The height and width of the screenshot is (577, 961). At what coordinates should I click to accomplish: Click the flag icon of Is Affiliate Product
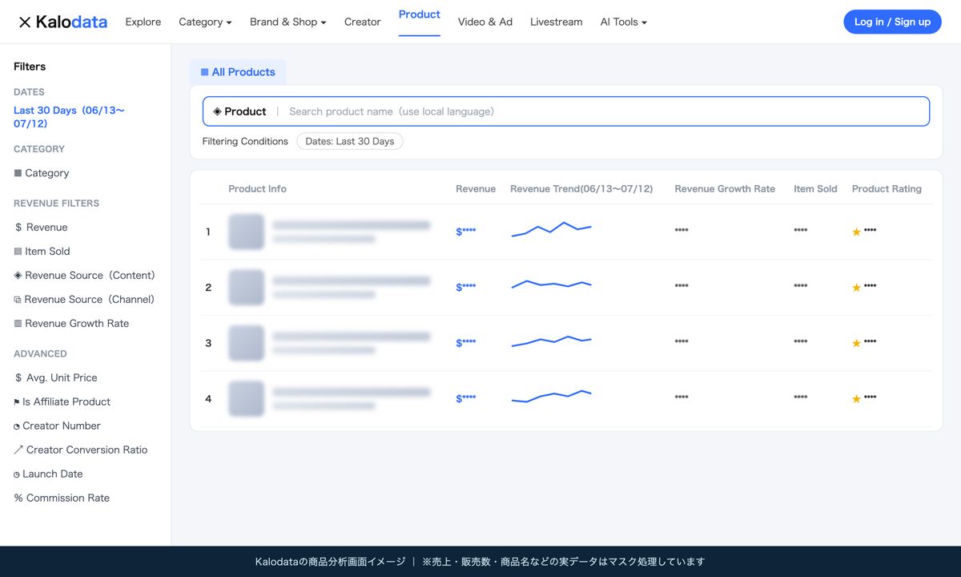coord(17,402)
